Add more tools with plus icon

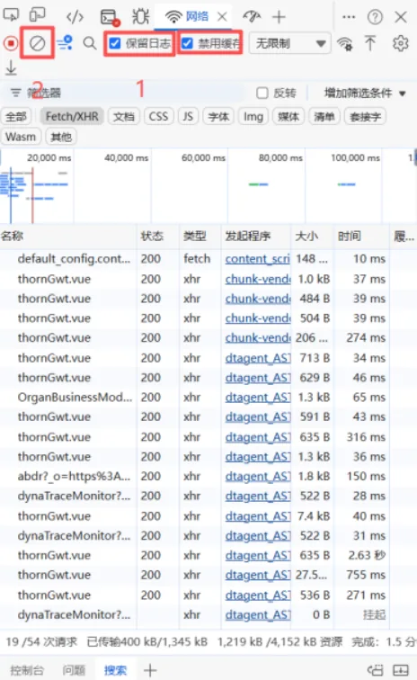tap(279, 17)
